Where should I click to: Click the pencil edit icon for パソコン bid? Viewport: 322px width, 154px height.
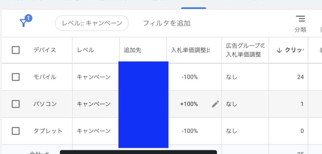click(215, 104)
